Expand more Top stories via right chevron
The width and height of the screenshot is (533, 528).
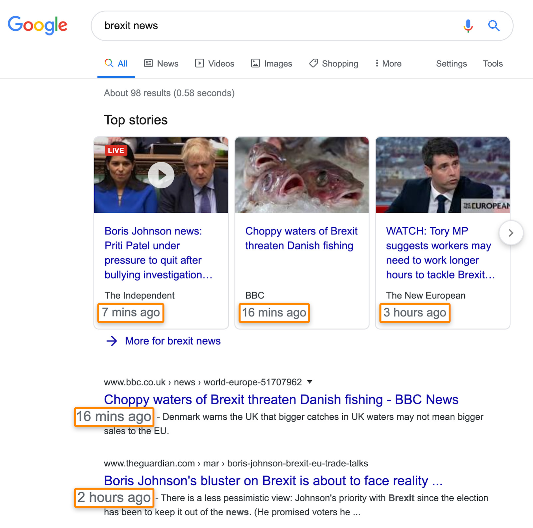511,233
